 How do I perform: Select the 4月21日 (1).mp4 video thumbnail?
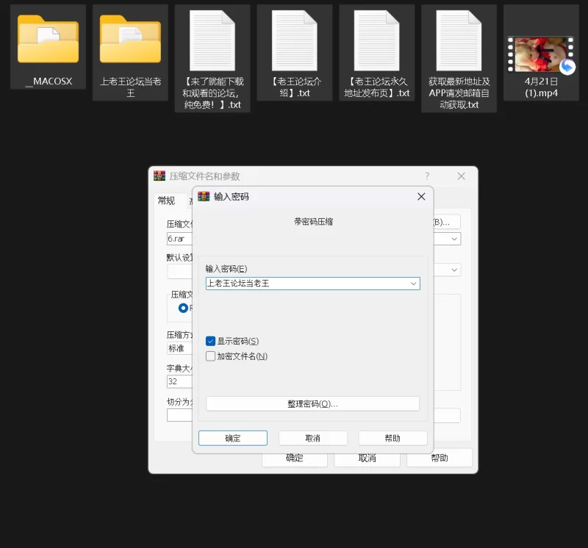[541, 55]
